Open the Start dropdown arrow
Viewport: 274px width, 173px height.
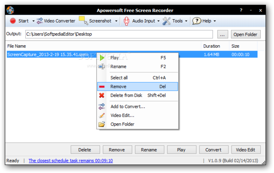[33, 21]
